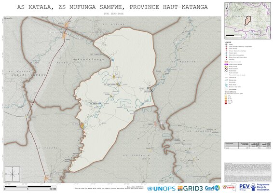
Task: Select the lightest yellow building density swatch
Action: click(226, 96)
